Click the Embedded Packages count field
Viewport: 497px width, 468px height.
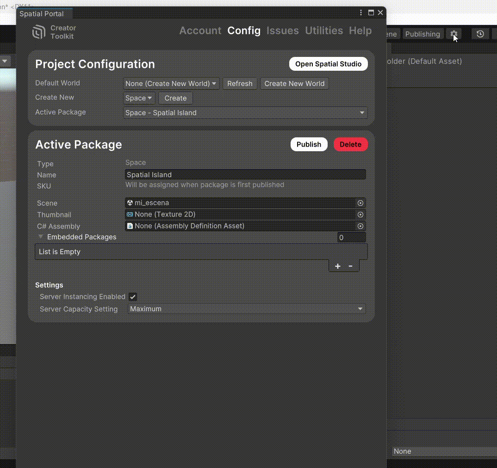(351, 237)
